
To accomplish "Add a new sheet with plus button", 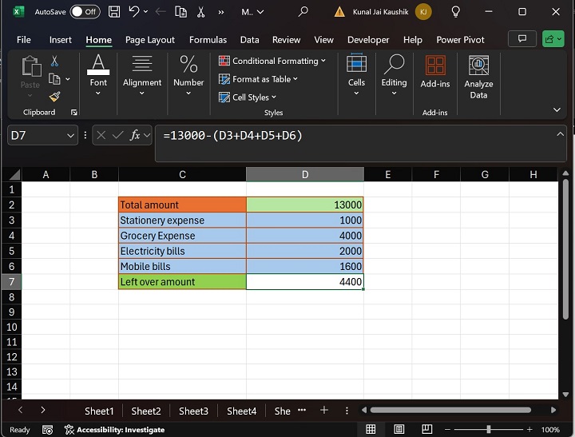I will tap(324, 410).
